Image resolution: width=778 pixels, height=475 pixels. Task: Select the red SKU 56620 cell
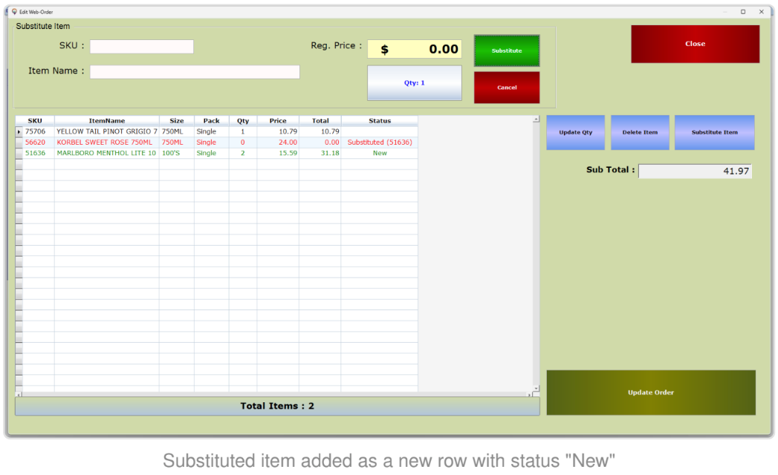[38, 142]
